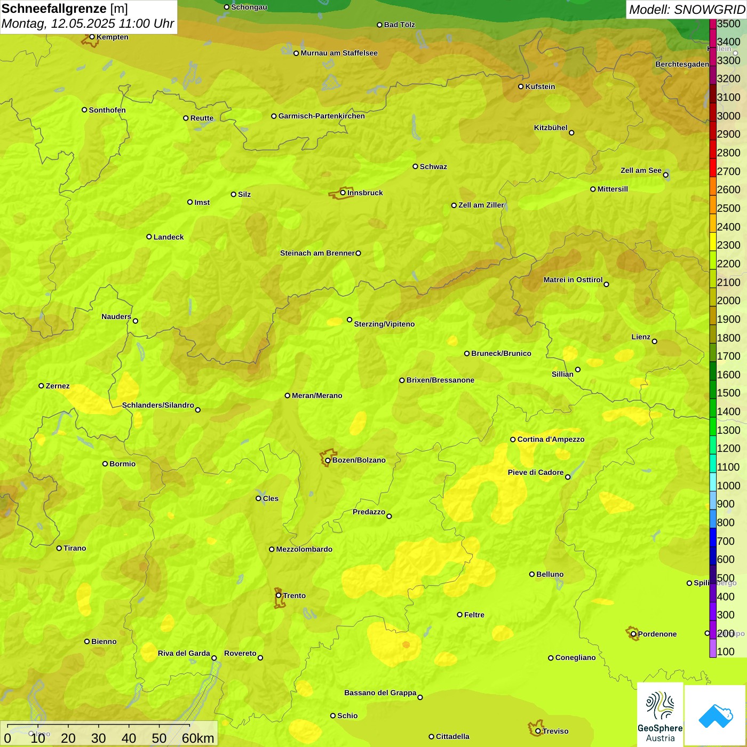Select the "Riva del Garda" label
747x747 pixels.
tap(184, 653)
